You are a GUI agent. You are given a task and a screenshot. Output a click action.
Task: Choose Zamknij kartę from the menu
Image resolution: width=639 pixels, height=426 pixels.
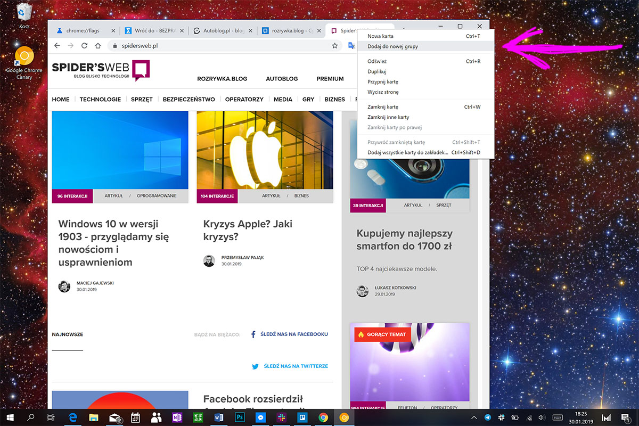coord(426,107)
